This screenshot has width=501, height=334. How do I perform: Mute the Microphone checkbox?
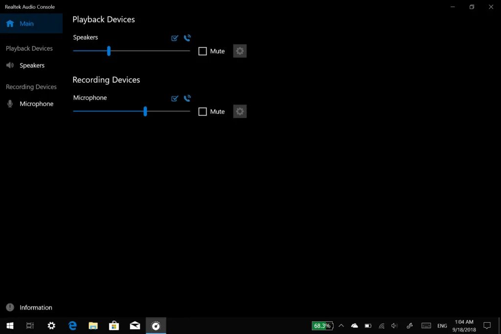[203, 111]
